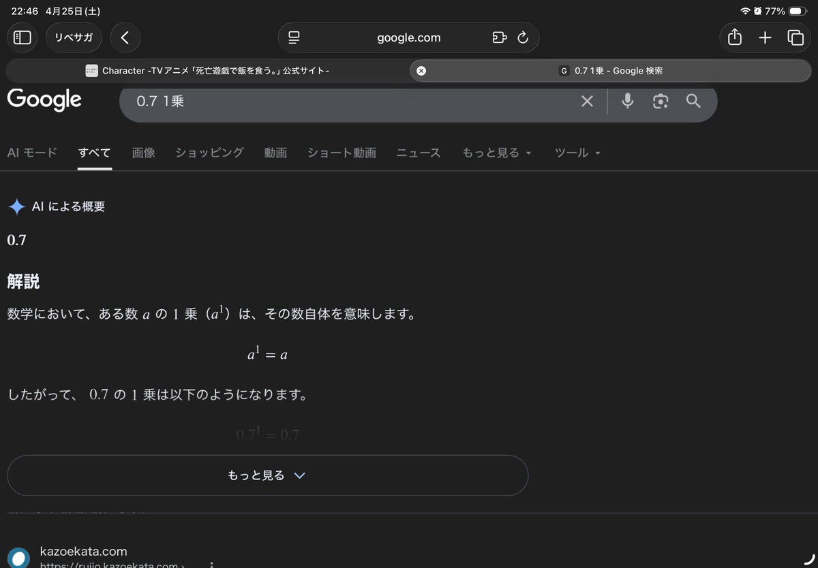Image resolution: width=818 pixels, height=568 pixels.
Task: Add a new tab with plus icon
Action: coord(765,37)
